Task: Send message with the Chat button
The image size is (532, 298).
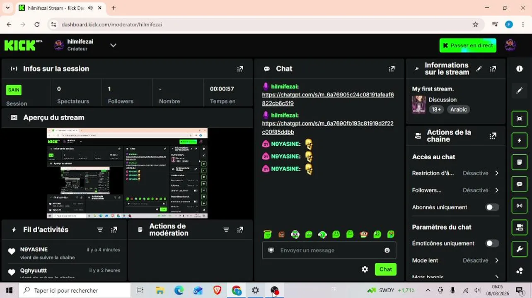Action: coord(385,269)
